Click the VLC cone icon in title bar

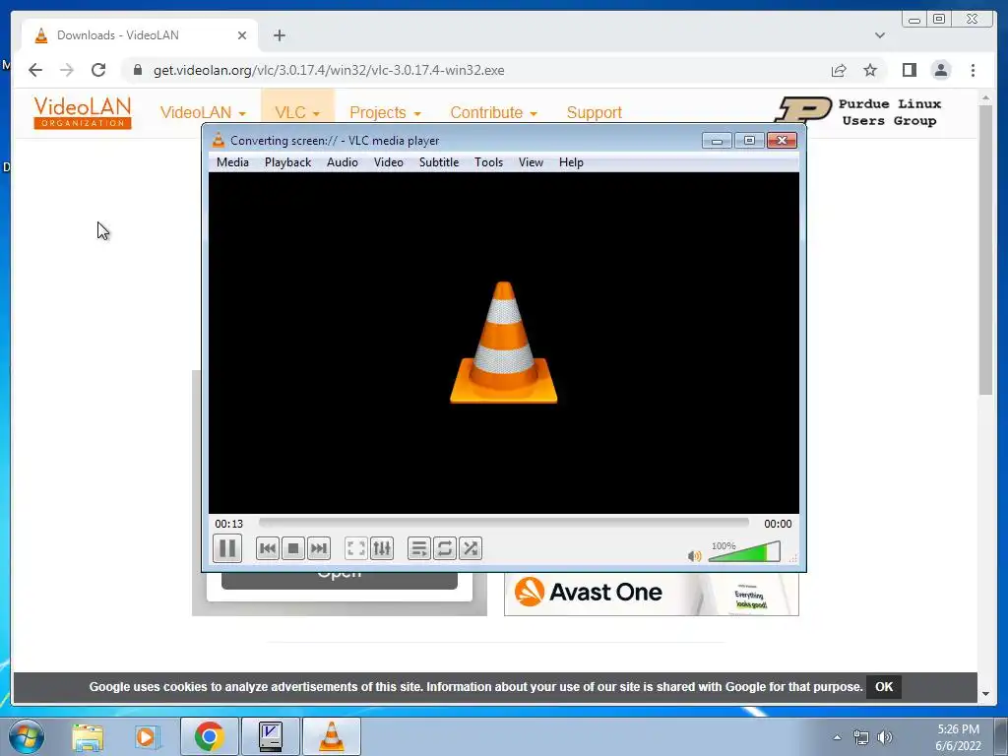(219, 140)
